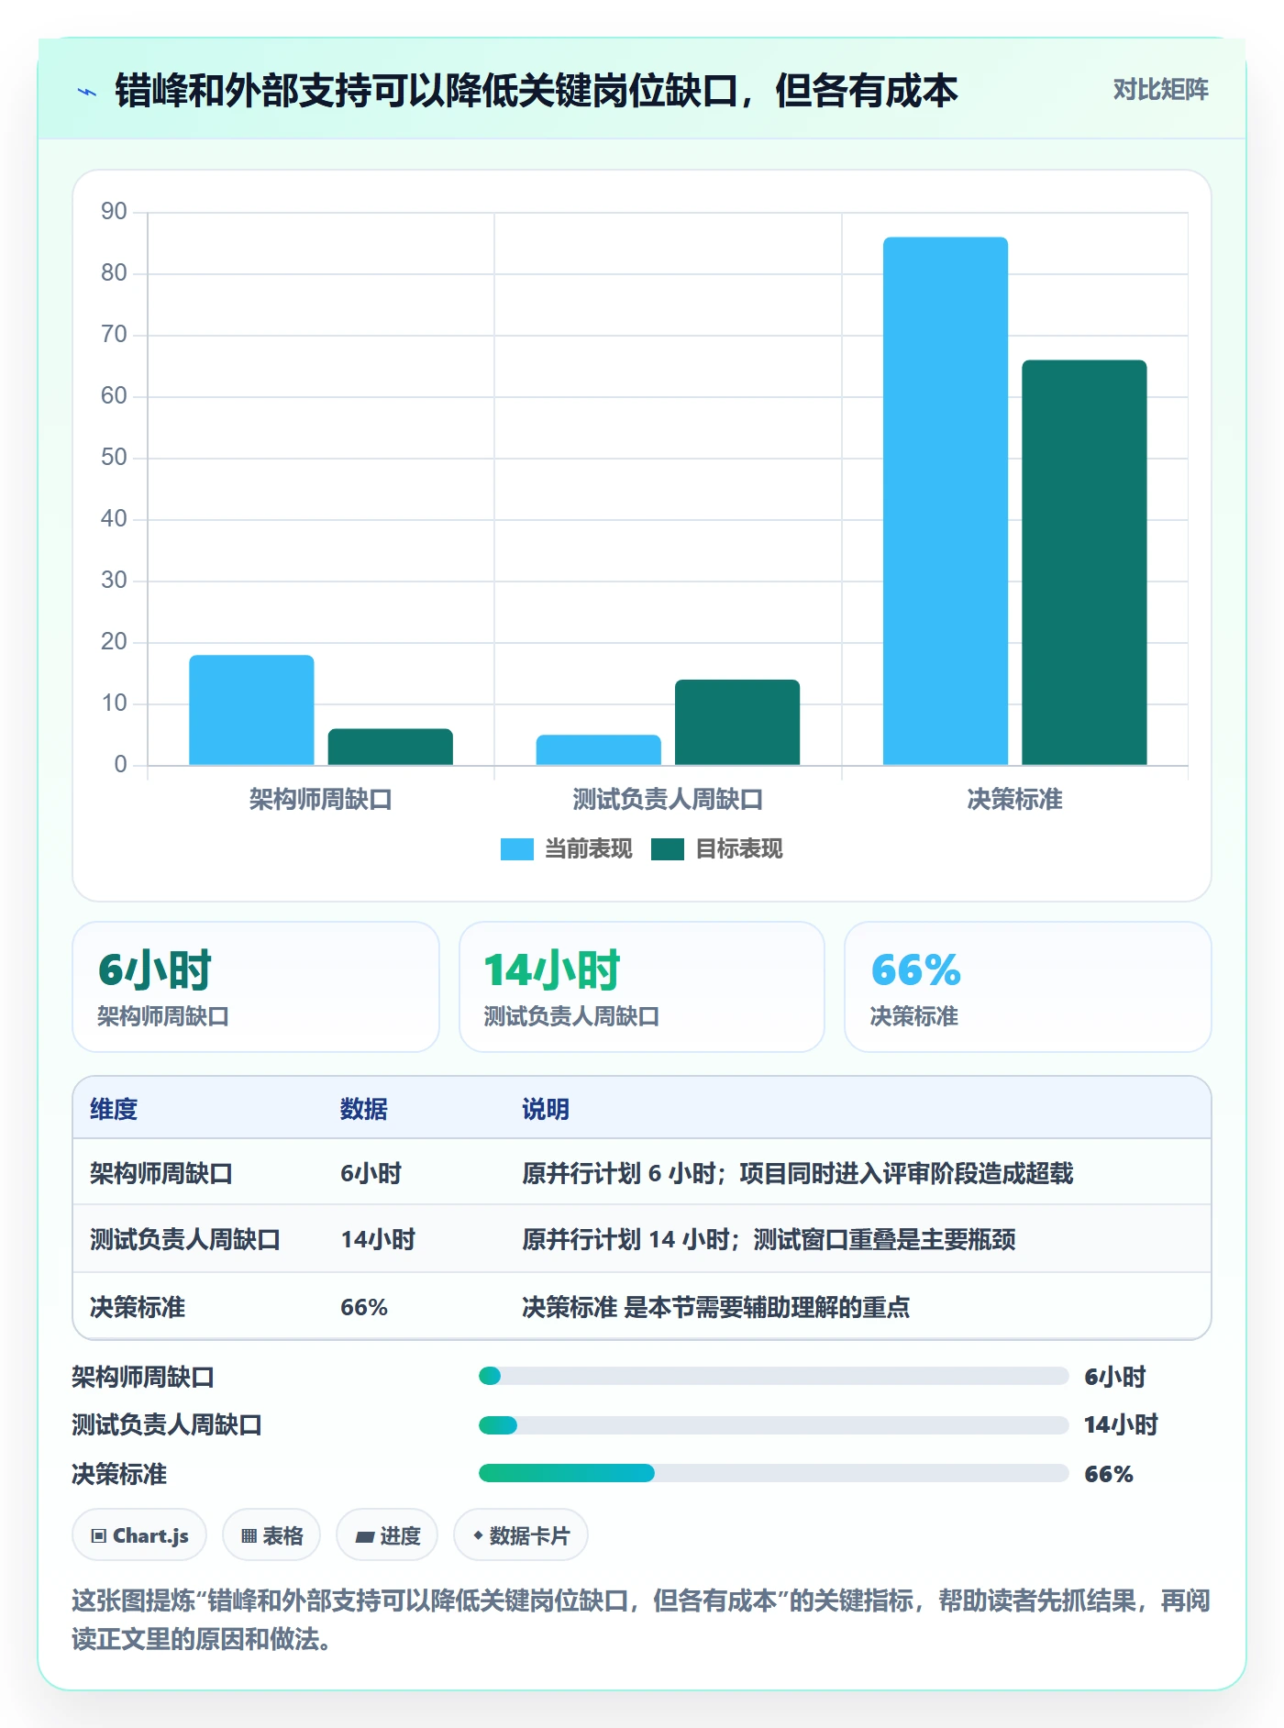Open the 6小时 data card
The width and height of the screenshot is (1284, 1728).
coord(256,987)
